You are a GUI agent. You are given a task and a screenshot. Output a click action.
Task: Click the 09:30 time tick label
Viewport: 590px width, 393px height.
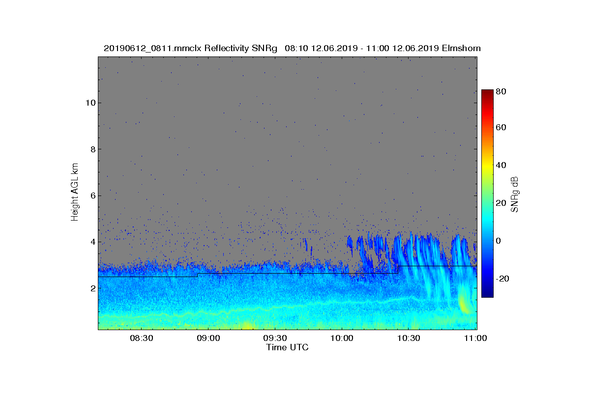(275, 338)
